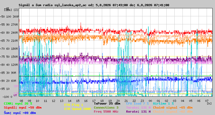The width and height of the screenshot is (215, 115).
Task: Click the 'CPU load 7 %' legend label
Action: 137,103
